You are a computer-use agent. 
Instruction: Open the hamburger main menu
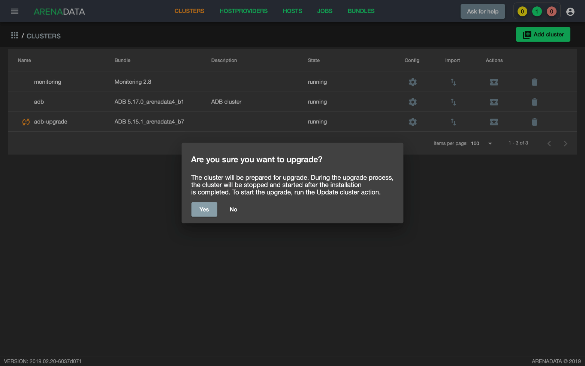(x=15, y=11)
